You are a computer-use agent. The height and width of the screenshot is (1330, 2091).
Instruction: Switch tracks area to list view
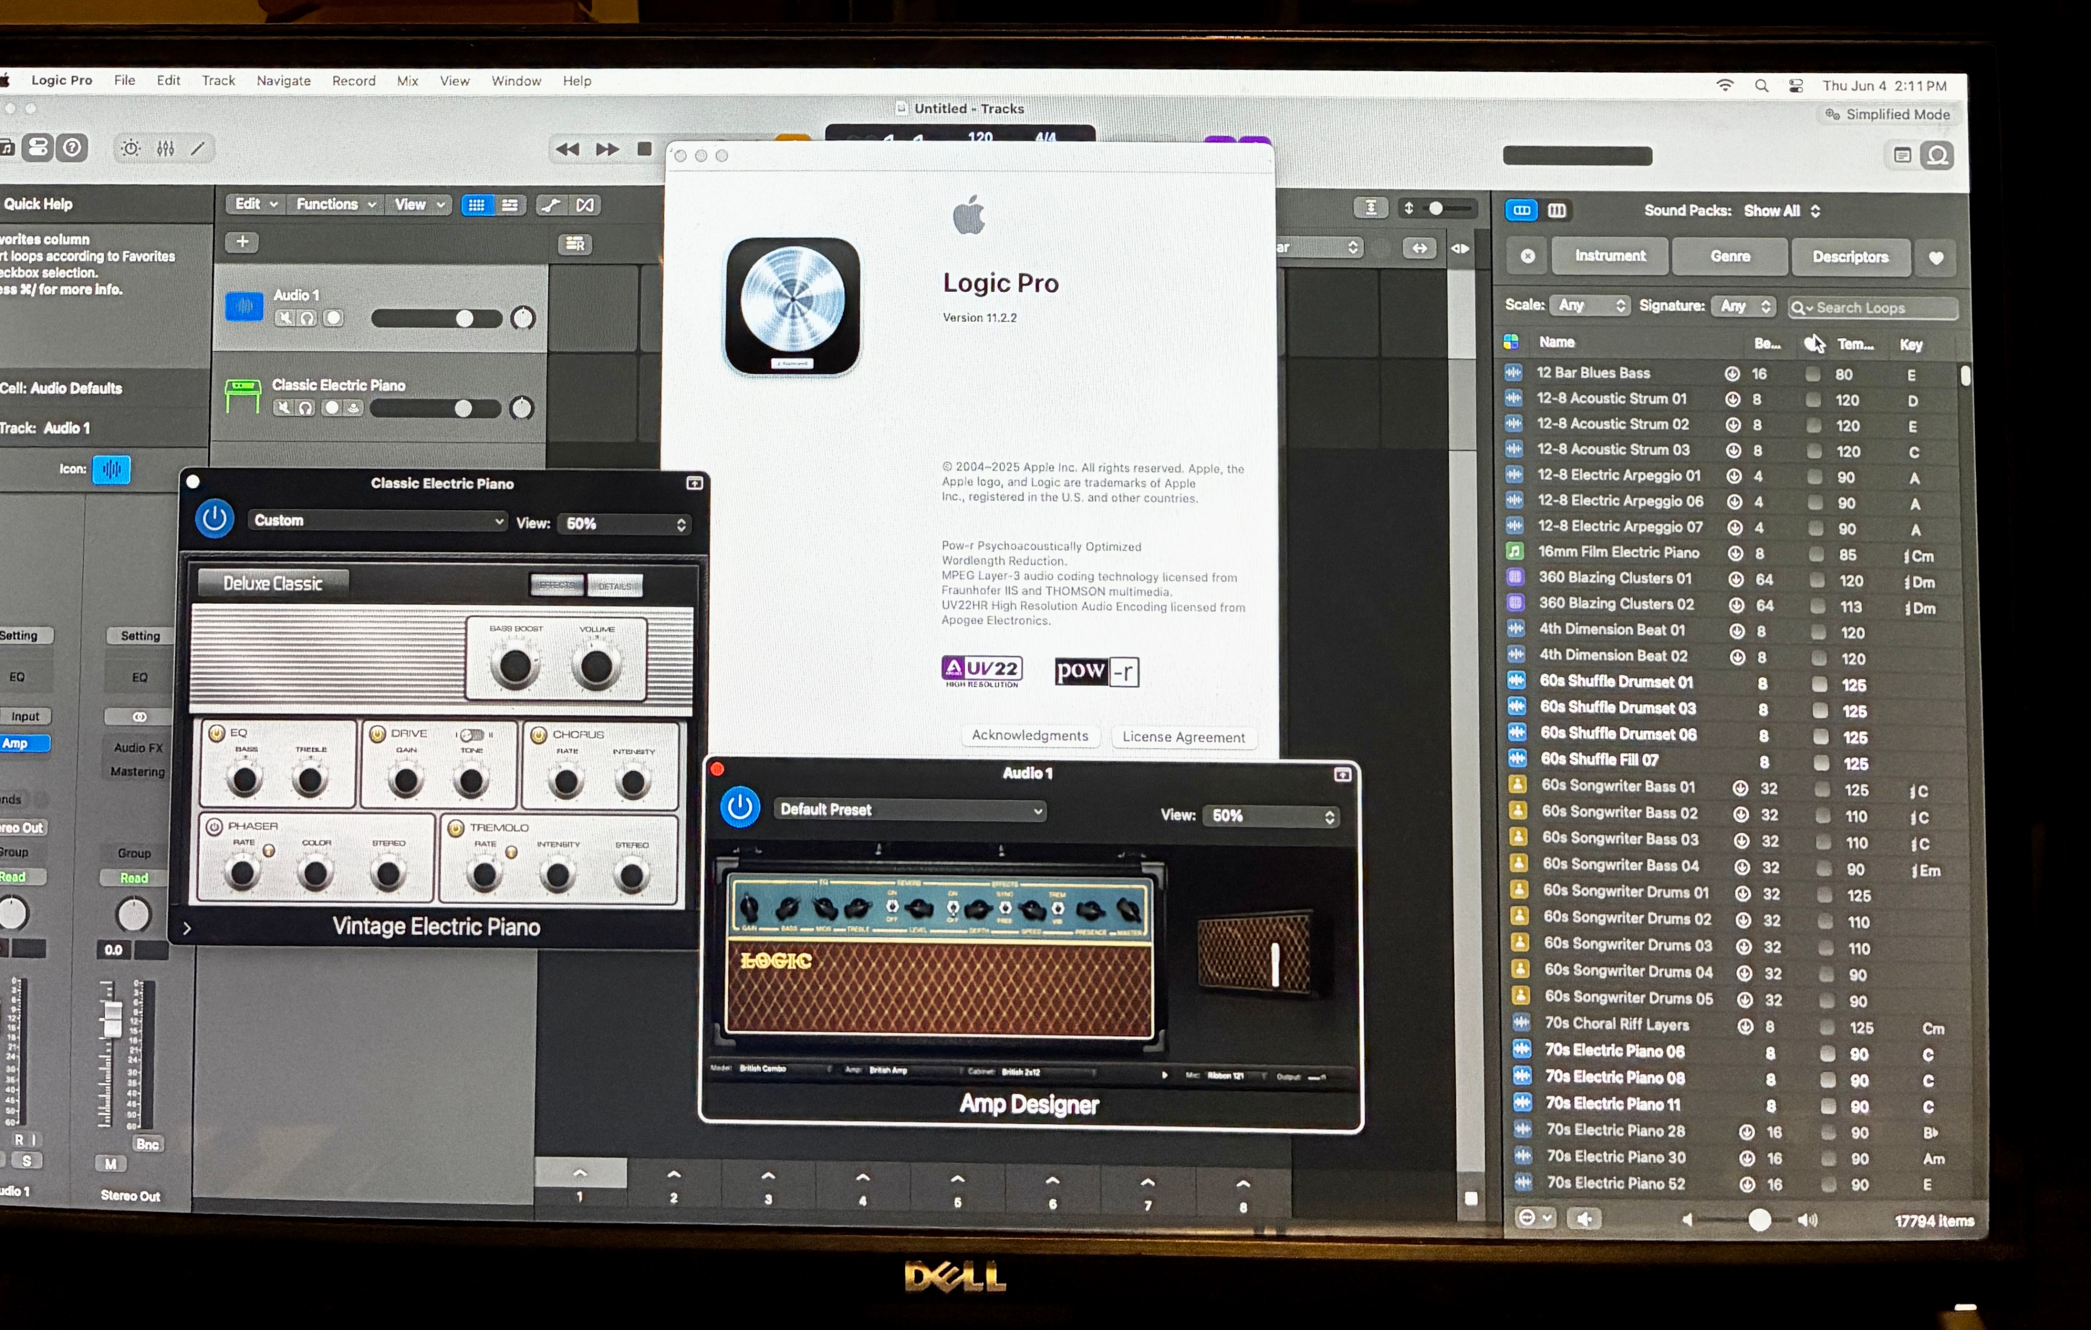click(510, 205)
